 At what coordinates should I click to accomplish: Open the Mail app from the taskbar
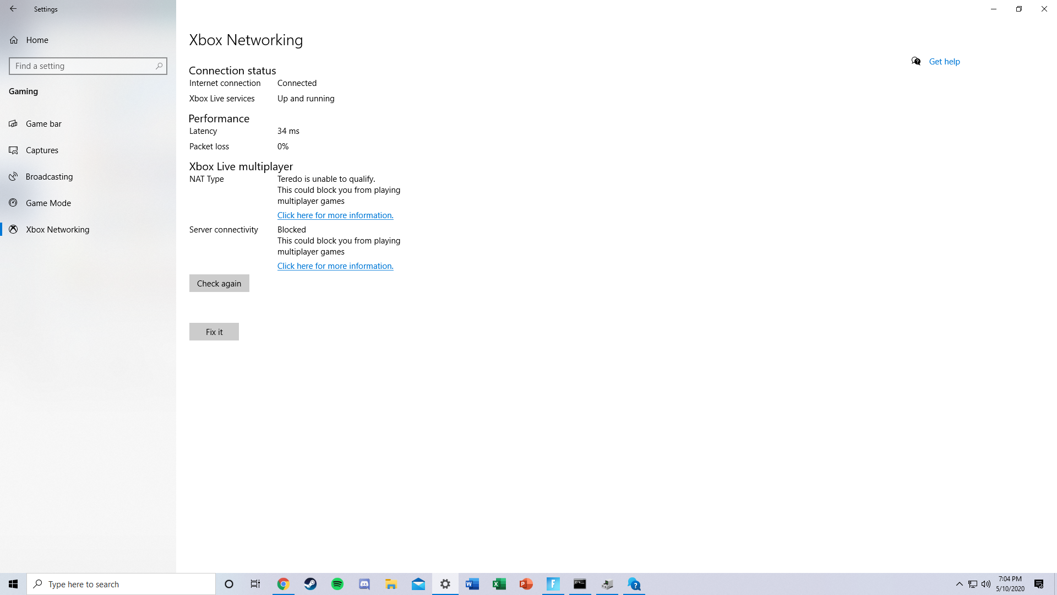pos(418,584)
